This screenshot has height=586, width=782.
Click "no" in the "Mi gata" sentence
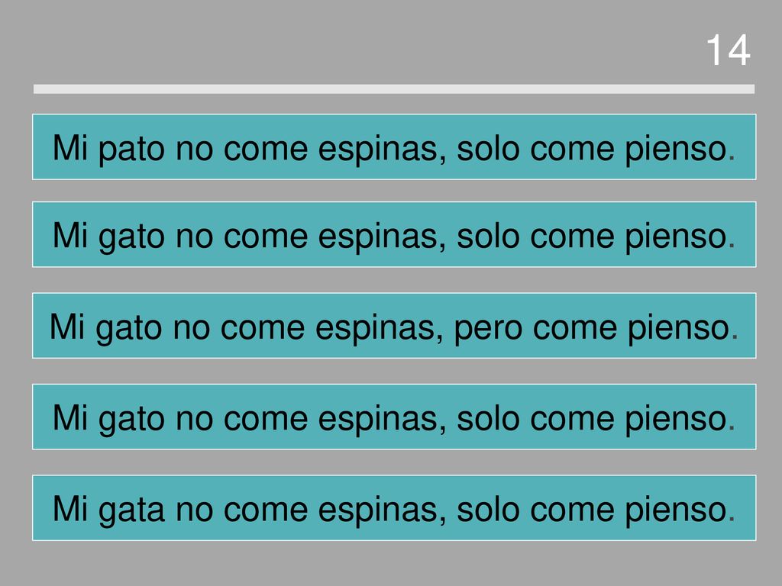pyautogui.click(x=194, y=510)
